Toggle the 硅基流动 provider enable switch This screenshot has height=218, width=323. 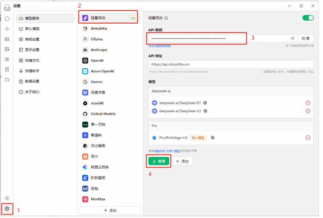(308, 18)
